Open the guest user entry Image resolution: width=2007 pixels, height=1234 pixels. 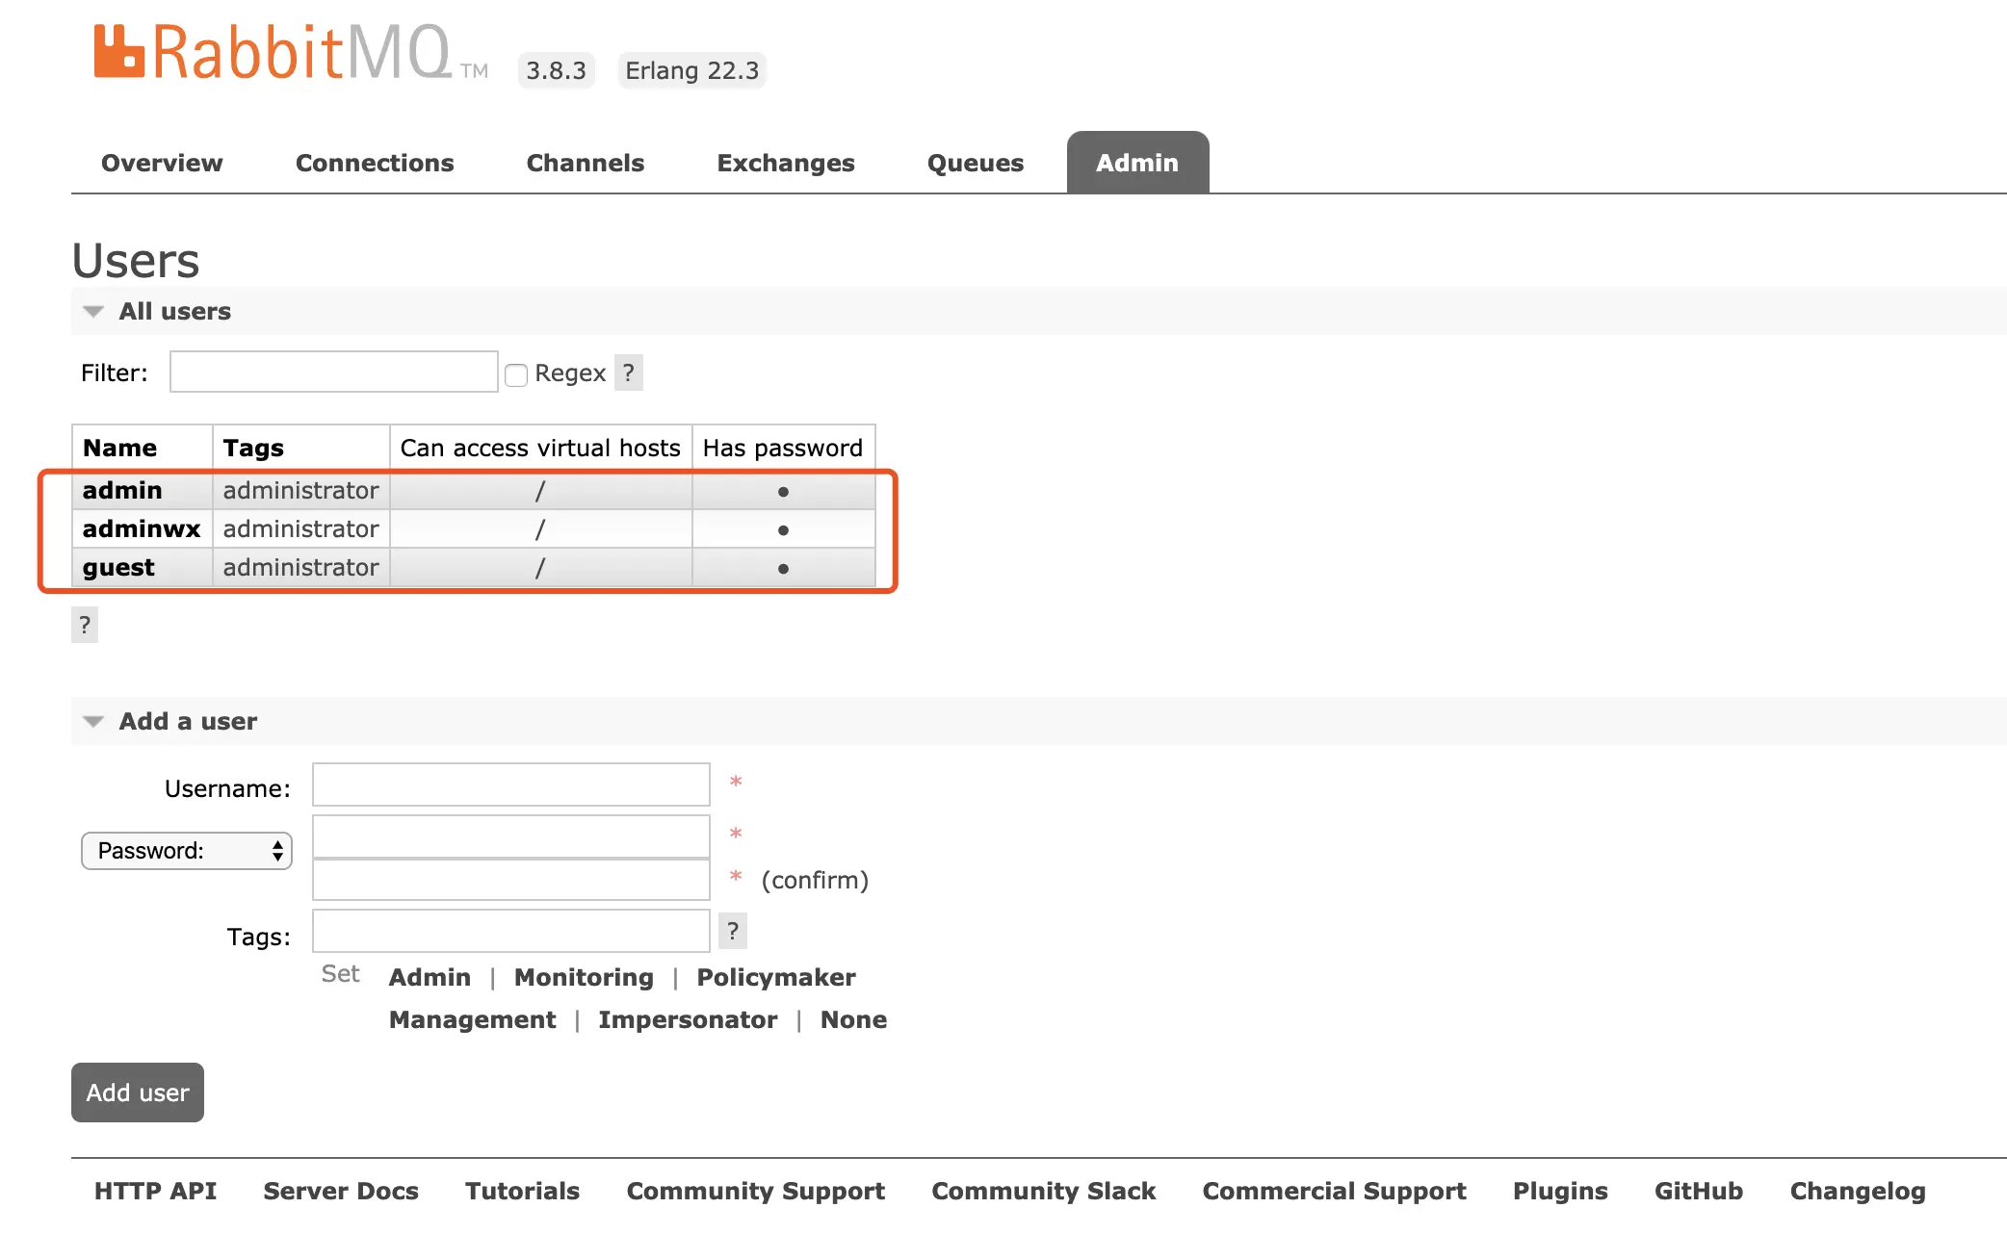tap(118, 568)
